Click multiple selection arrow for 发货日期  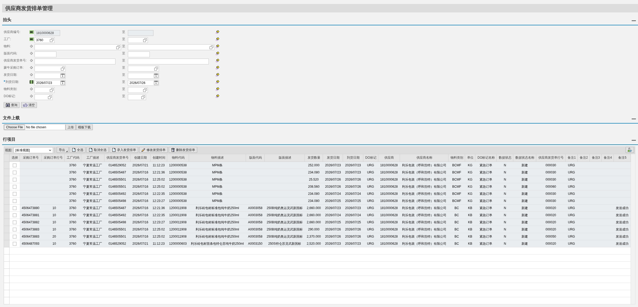click(217, 75)
